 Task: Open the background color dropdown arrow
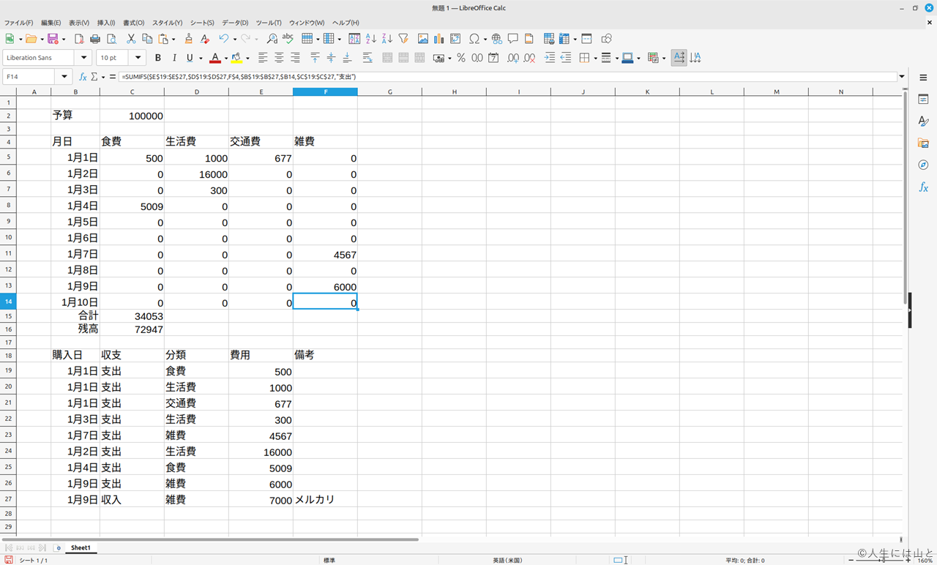[x=247, y=59]
